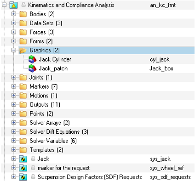Click the Templates folder icon
Viewport: 195px width, 182px height.
23,150
